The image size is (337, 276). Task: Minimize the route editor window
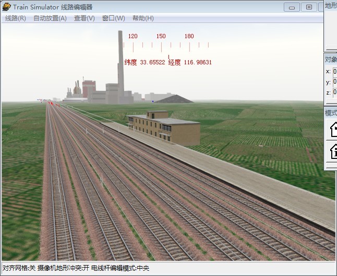[x=292, y=7]
